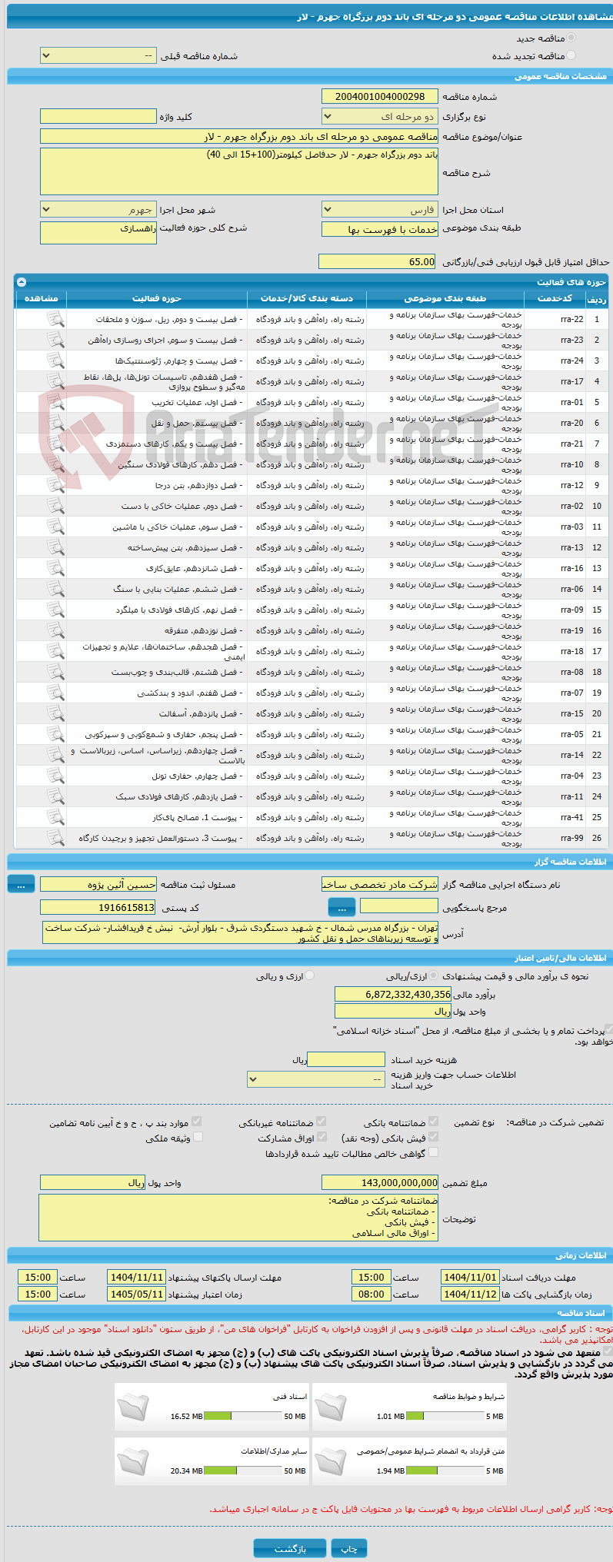Open the شرایط و ضوابط مناقصه document folder

coord(331,1407)
